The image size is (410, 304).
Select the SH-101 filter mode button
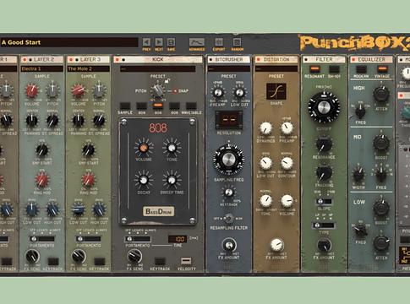[334, 69]
